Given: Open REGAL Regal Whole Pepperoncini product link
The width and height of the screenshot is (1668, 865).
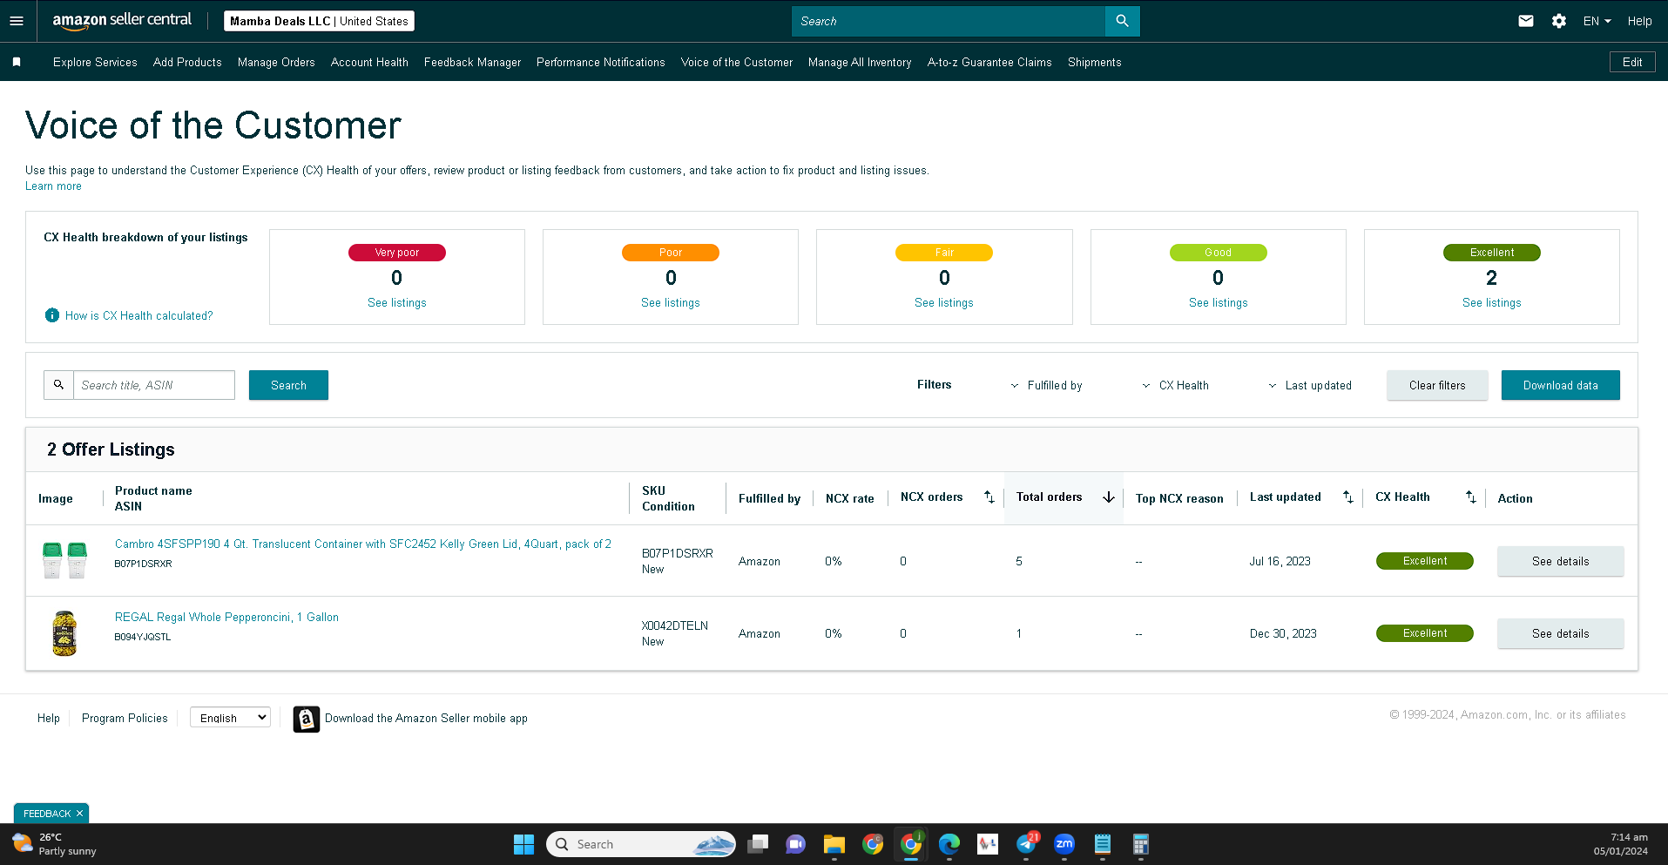Looking at the screenshot, I should pos(226,617).
